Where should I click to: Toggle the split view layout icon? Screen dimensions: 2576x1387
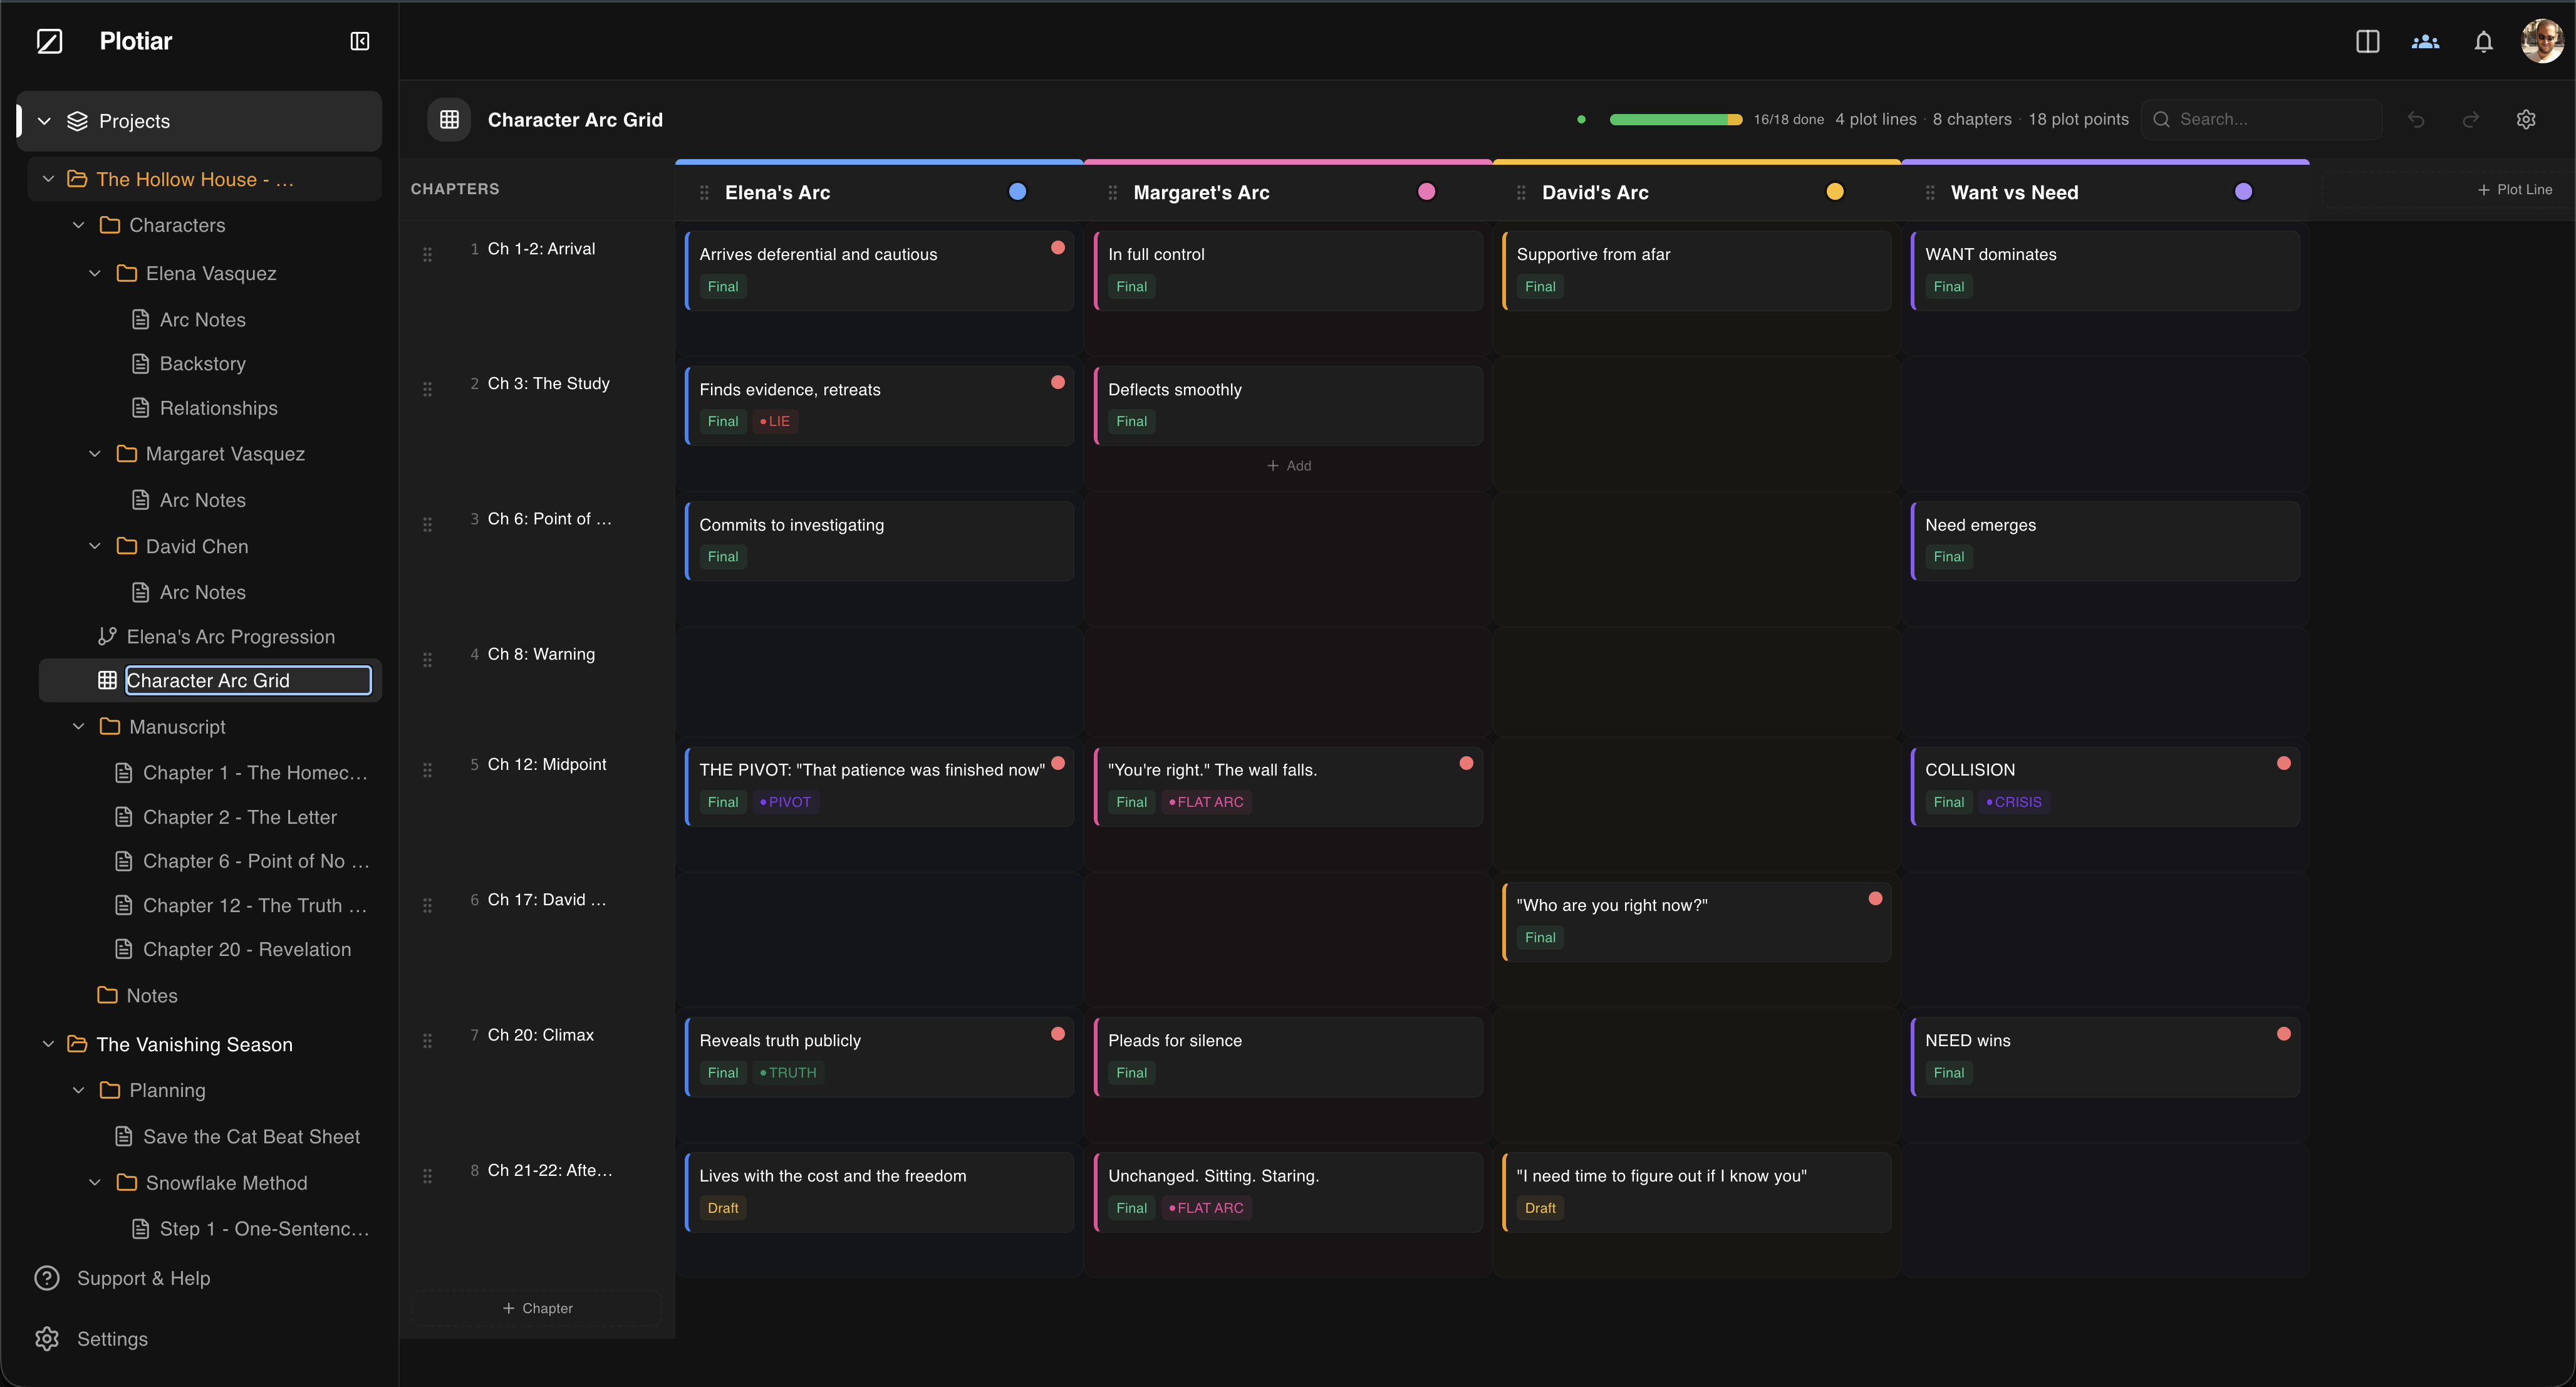2367,41
